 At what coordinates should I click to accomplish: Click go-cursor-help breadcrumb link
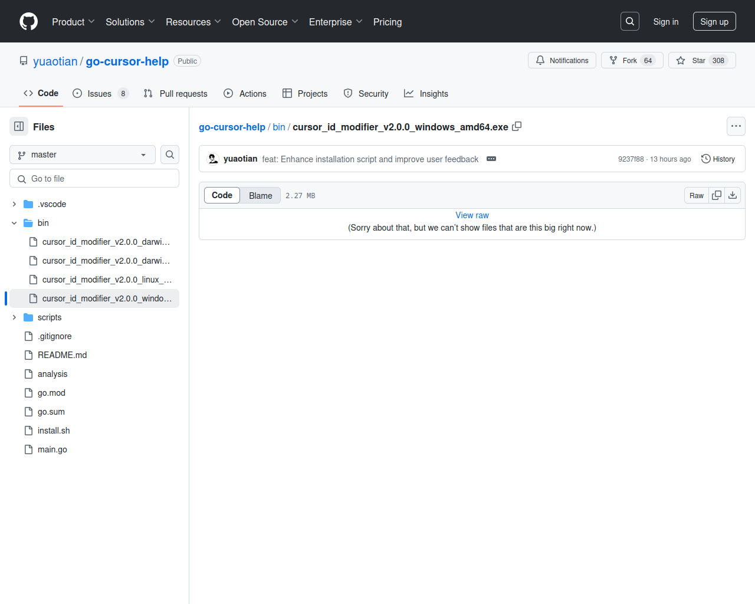pos(232,127)
